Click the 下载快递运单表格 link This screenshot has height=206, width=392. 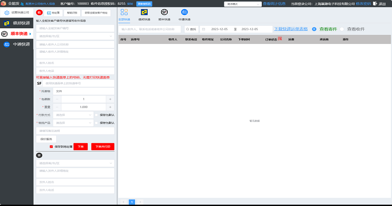(x=291, y=29)
